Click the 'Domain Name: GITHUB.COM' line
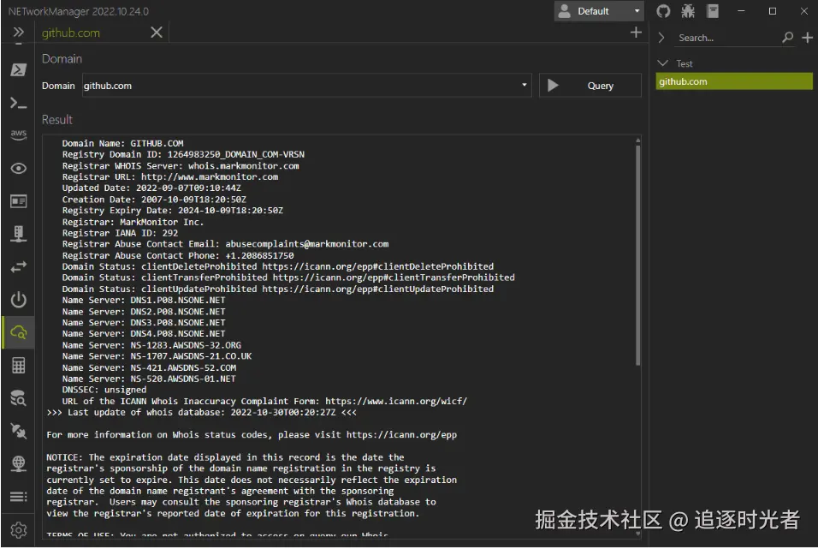Viewport: 818px width, 549px height. 122,143
